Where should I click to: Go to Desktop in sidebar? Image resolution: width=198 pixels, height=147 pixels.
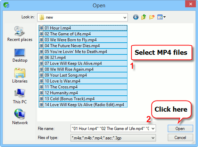click(20, 55)
